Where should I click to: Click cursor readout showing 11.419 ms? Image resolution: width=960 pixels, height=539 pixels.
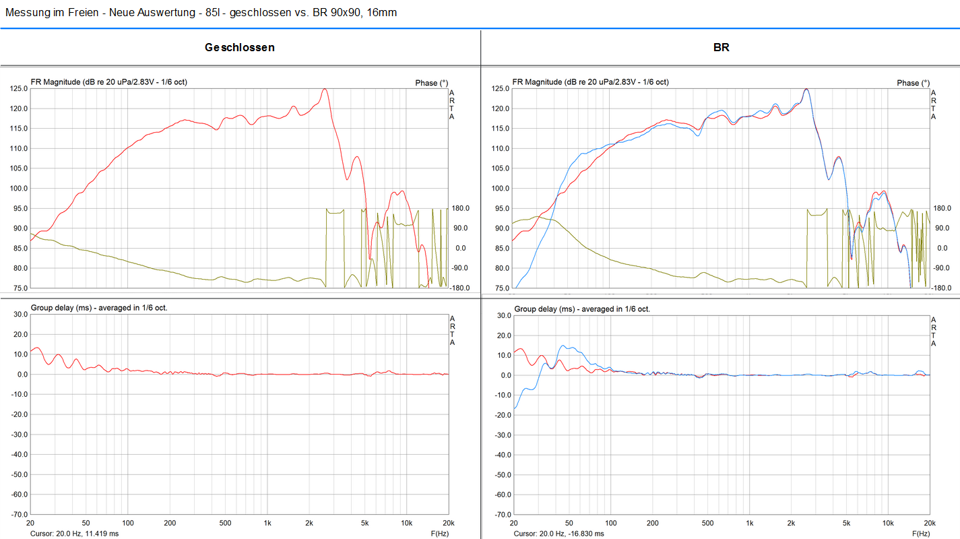coord(75,534)
